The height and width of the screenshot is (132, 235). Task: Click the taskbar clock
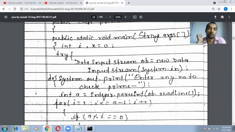pos(226,129)
